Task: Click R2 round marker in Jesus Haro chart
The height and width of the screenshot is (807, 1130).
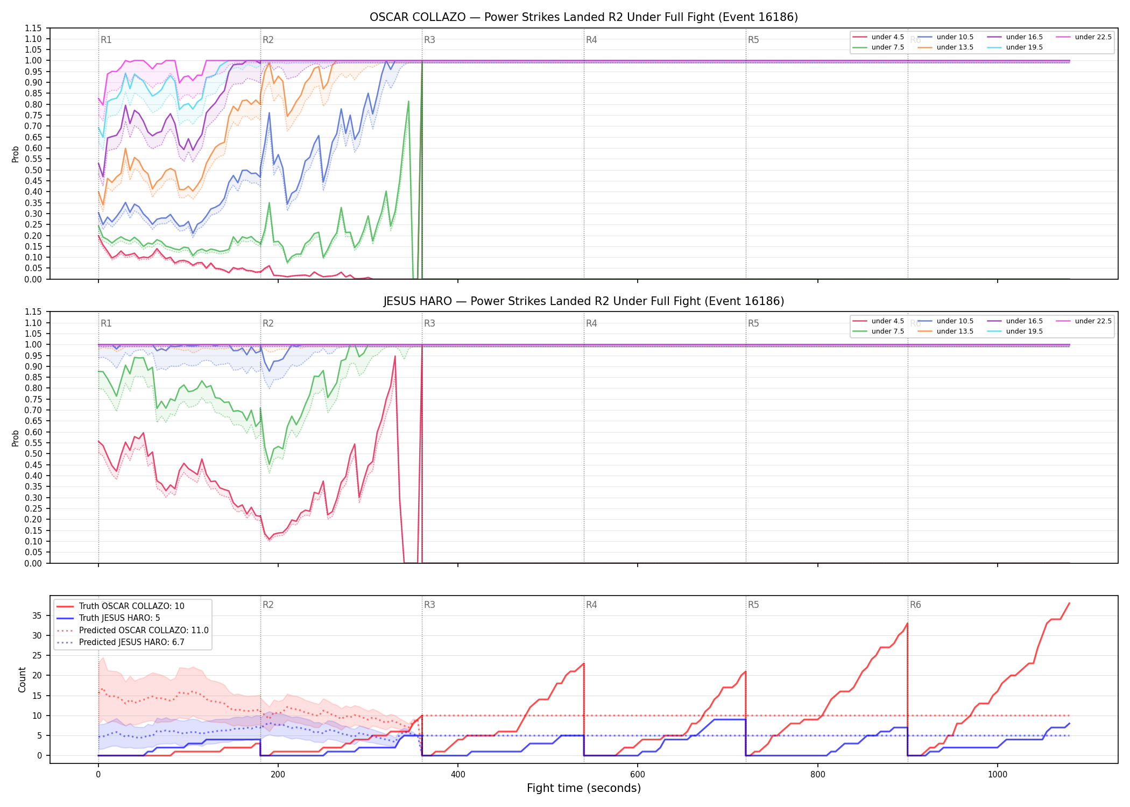Action: tap(268, 323)
